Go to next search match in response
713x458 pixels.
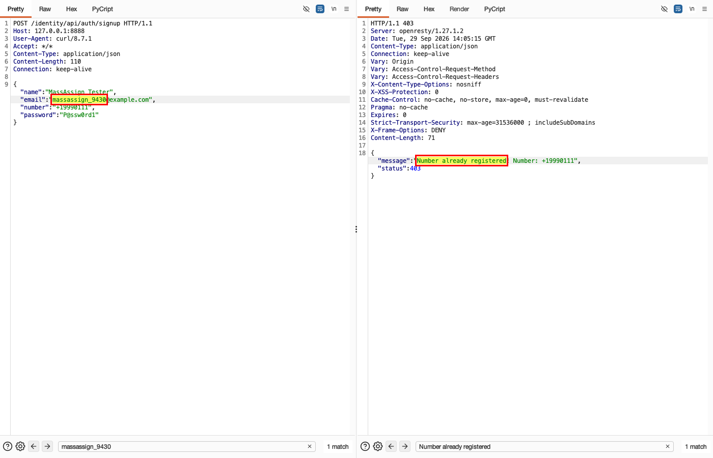click(405, 446)
